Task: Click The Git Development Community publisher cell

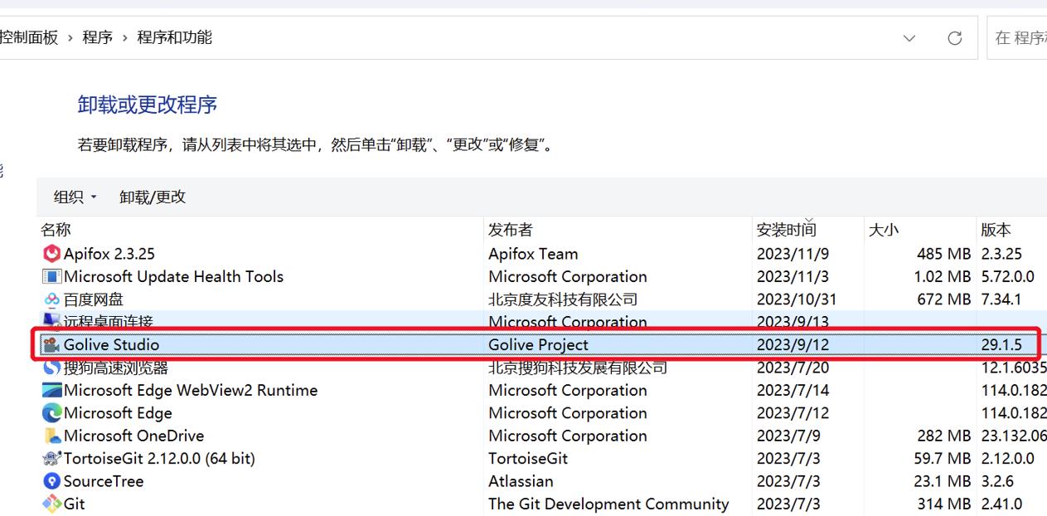Action: click(x=608, y=504)
